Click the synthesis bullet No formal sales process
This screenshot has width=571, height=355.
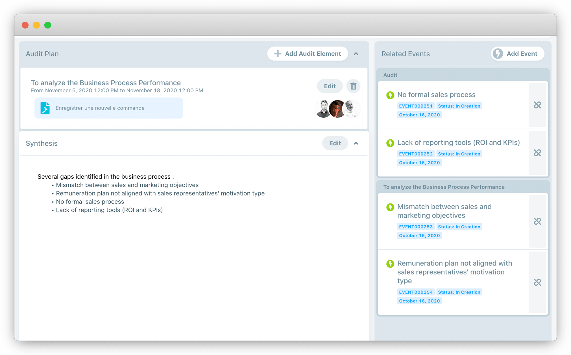[90, 202]
